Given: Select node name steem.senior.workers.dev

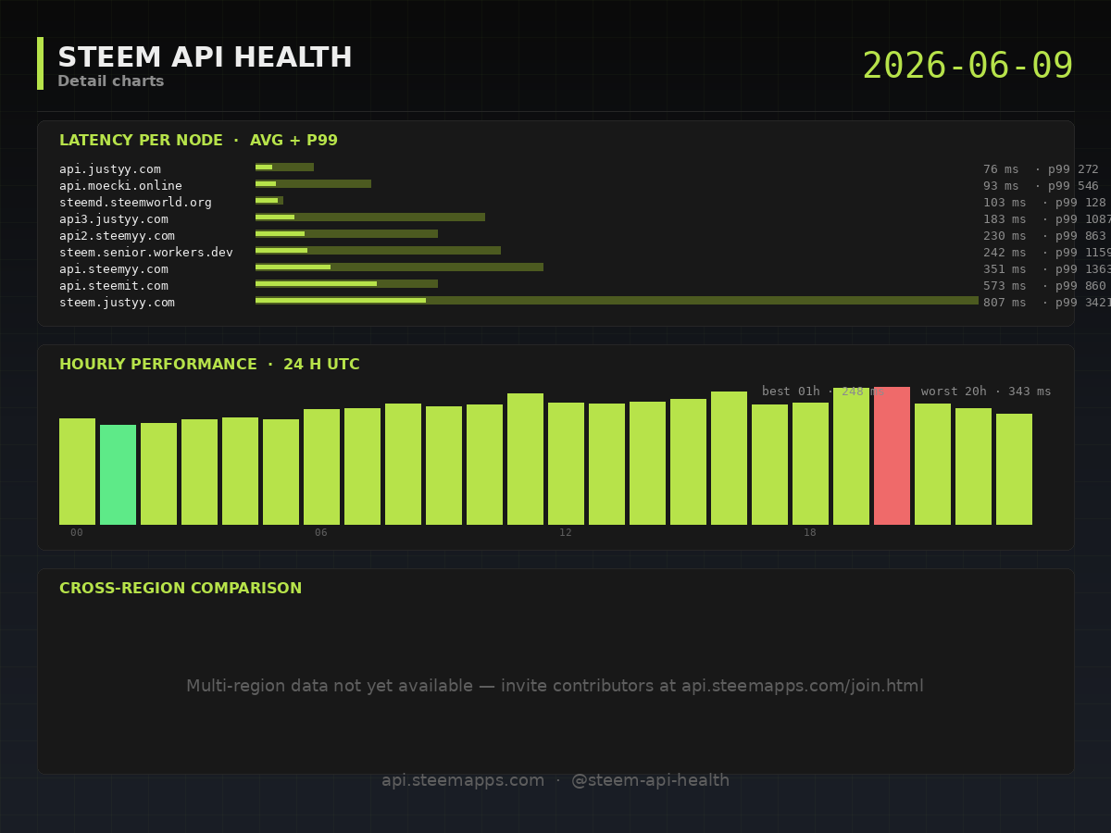Looking at the screenshot, I should tap(146, 253).
